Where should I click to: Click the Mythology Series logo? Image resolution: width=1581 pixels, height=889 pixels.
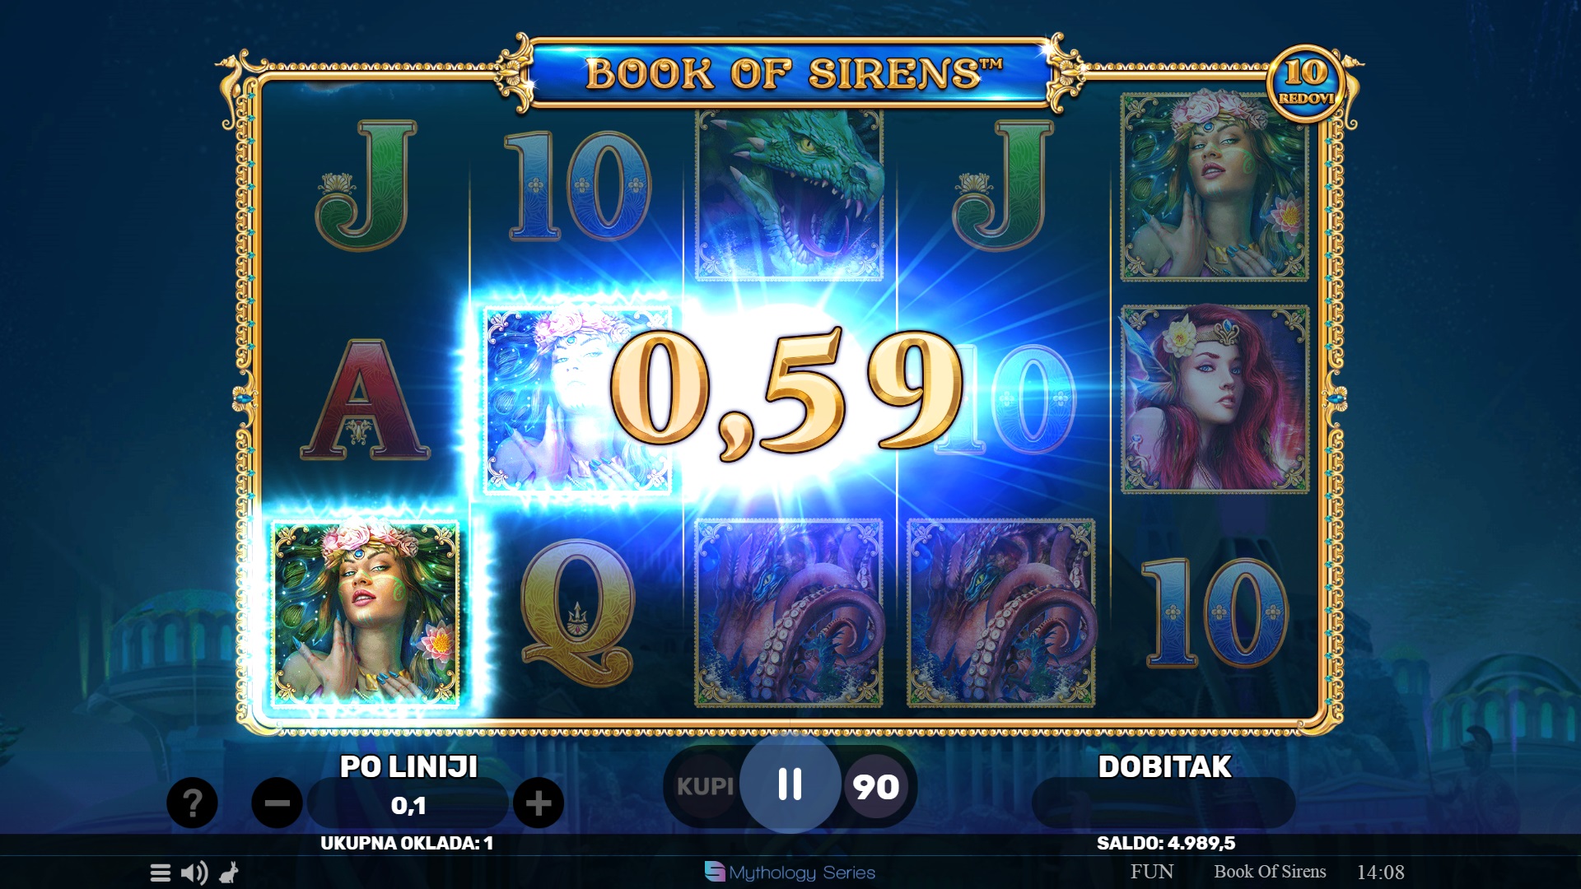point(790,872)
